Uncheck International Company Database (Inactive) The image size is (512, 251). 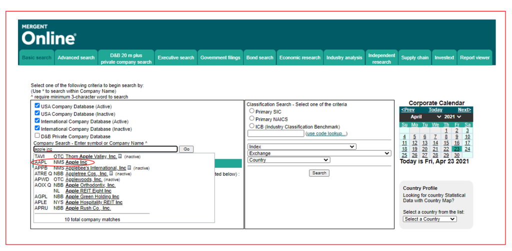coord(37,128)
